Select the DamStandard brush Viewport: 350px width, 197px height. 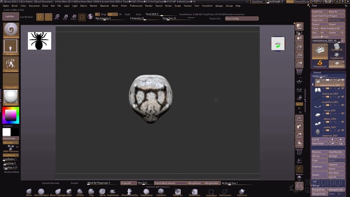pos(41,192)
